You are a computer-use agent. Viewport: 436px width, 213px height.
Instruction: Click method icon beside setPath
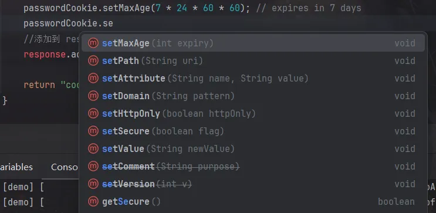point(93,60)
